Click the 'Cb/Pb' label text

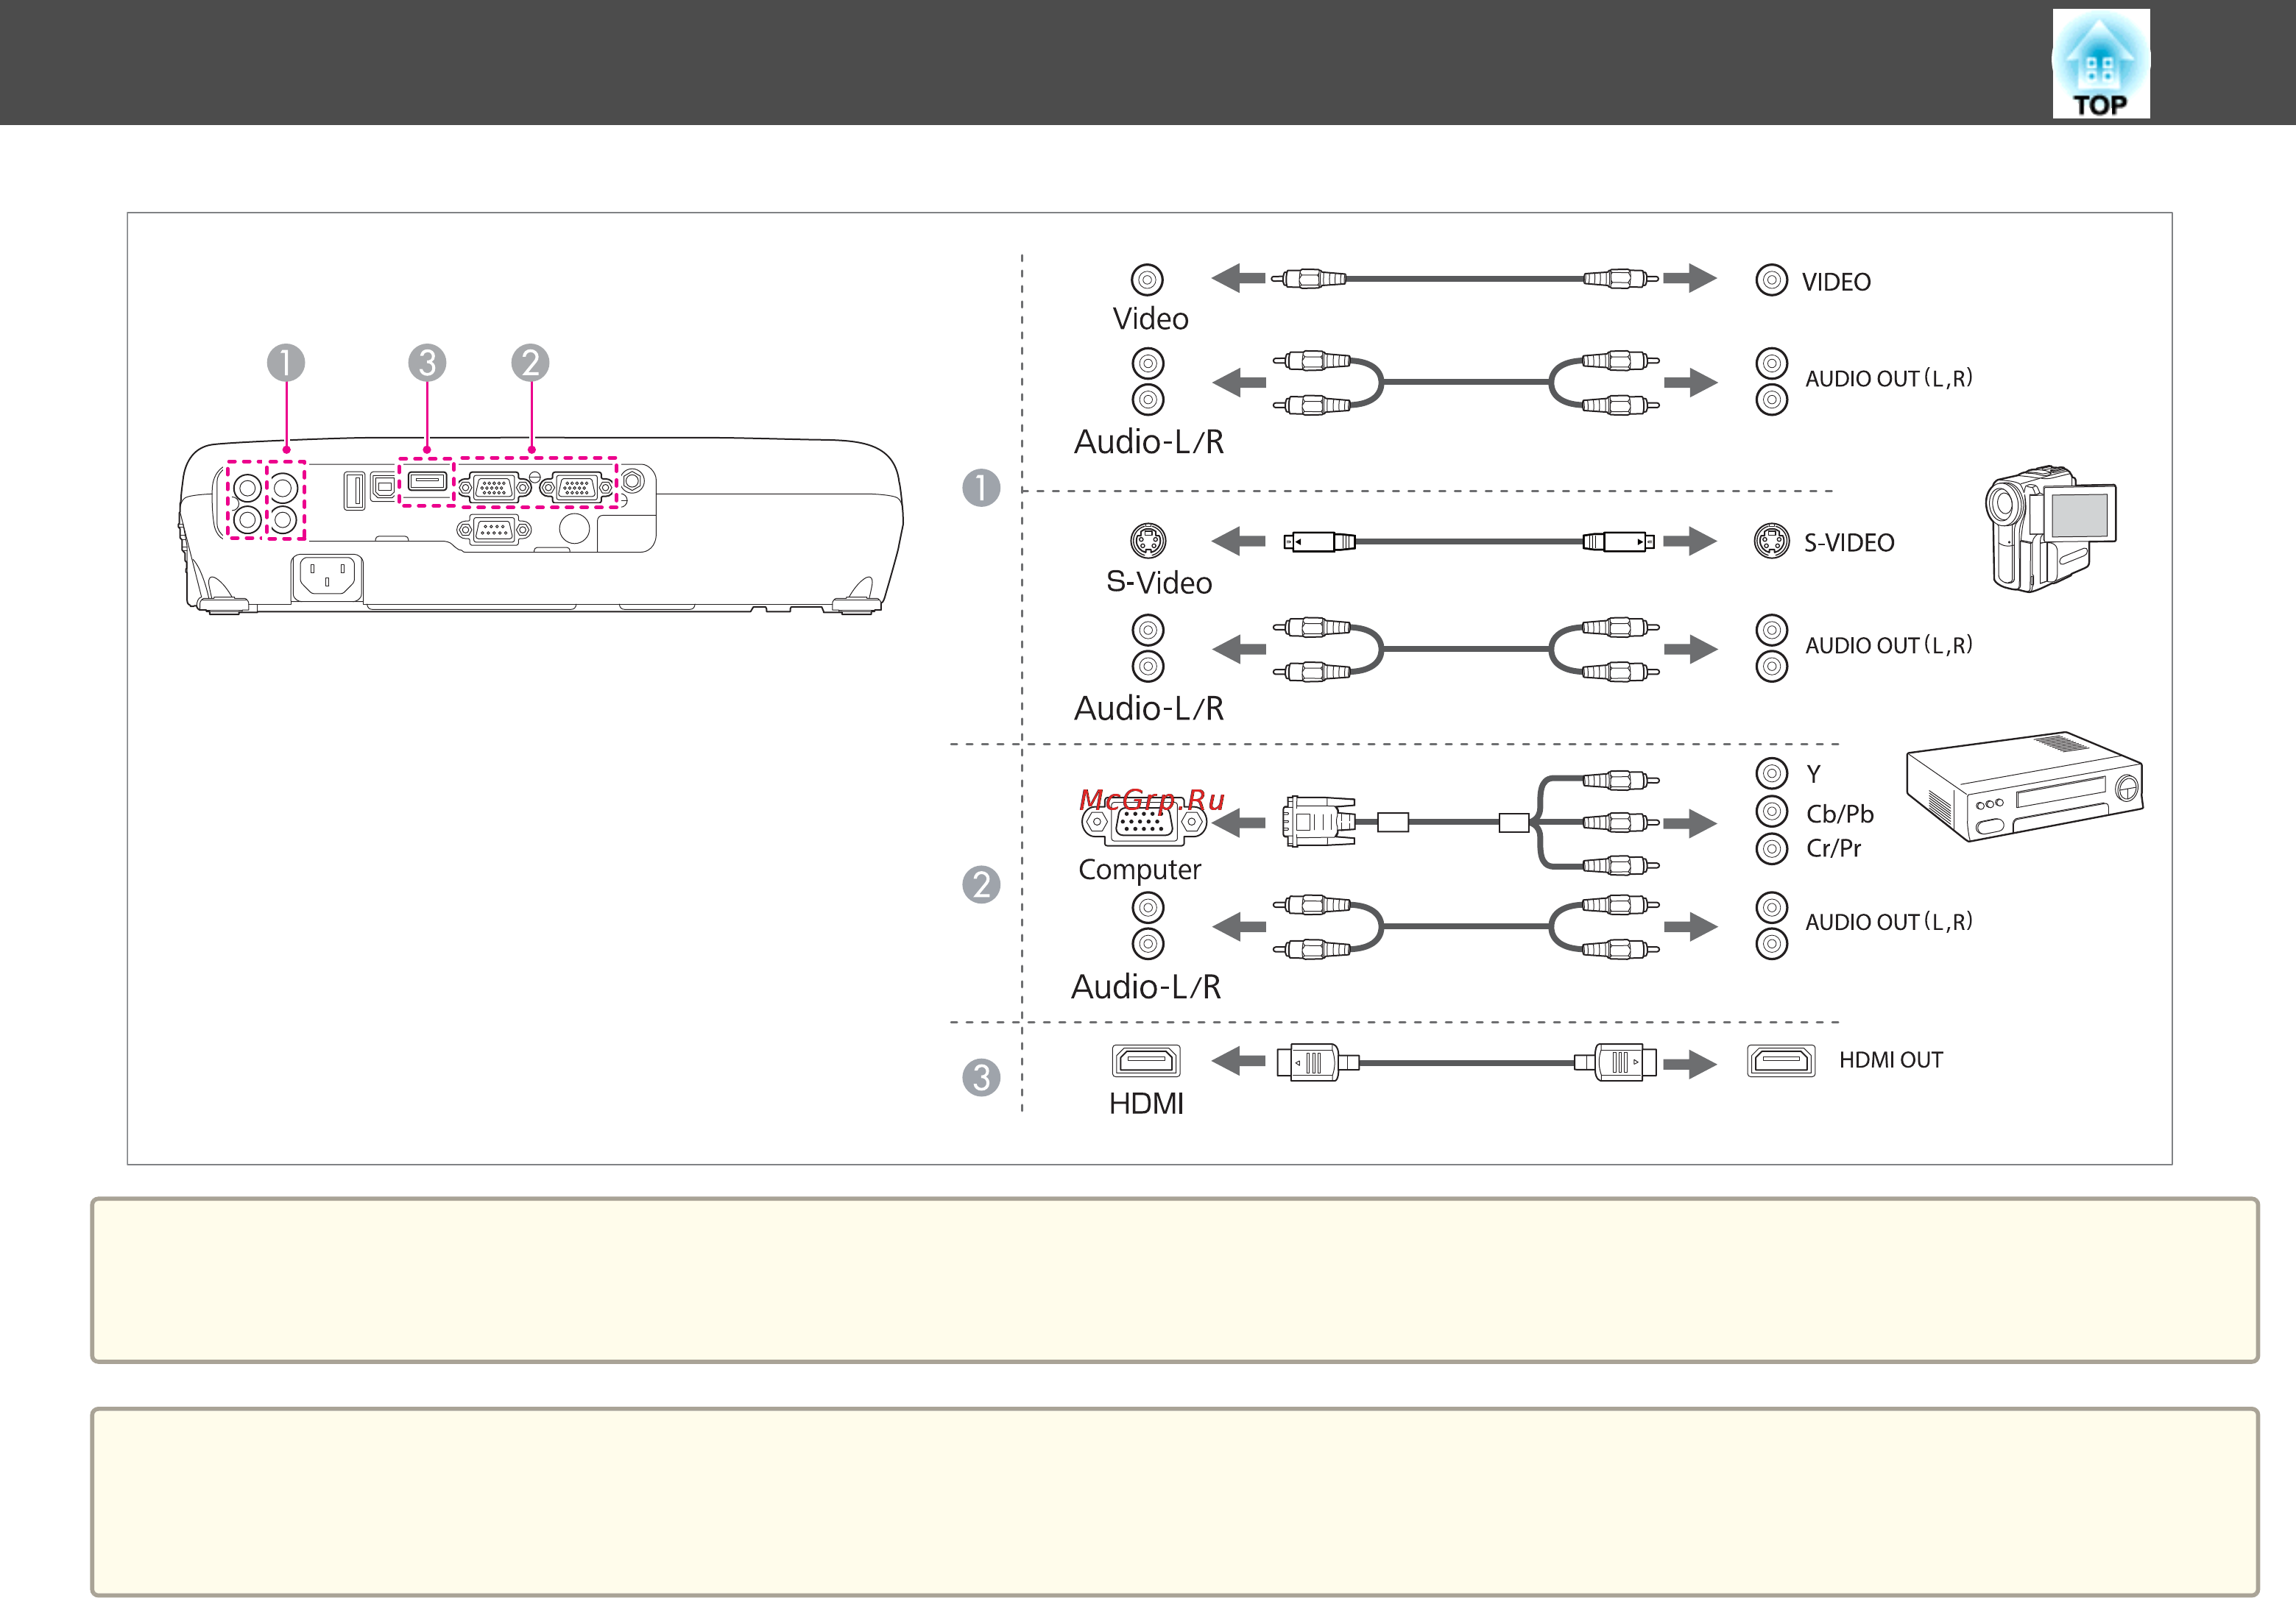[x=1839, y=814]
